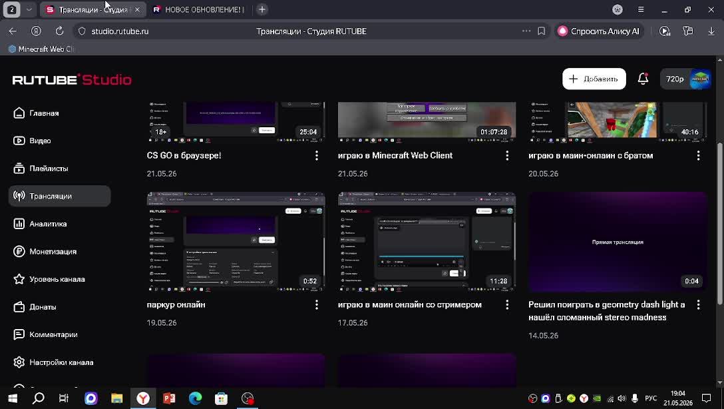Open the паркур онлайн title link
Viewport: 724px width, 409px height.
pyautogui.click(x=176, y=304)
